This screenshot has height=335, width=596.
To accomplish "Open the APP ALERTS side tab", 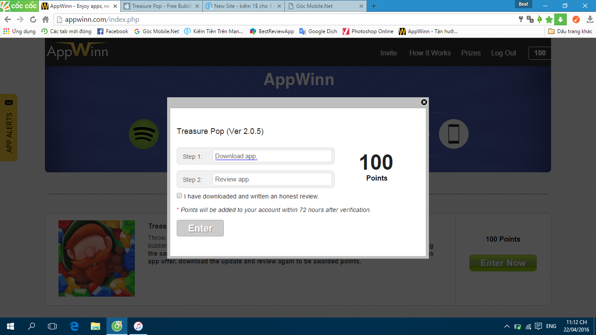I will 9,127.
